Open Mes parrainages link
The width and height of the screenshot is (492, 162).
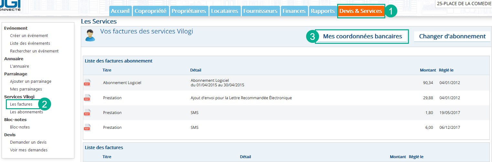point(26,89)
